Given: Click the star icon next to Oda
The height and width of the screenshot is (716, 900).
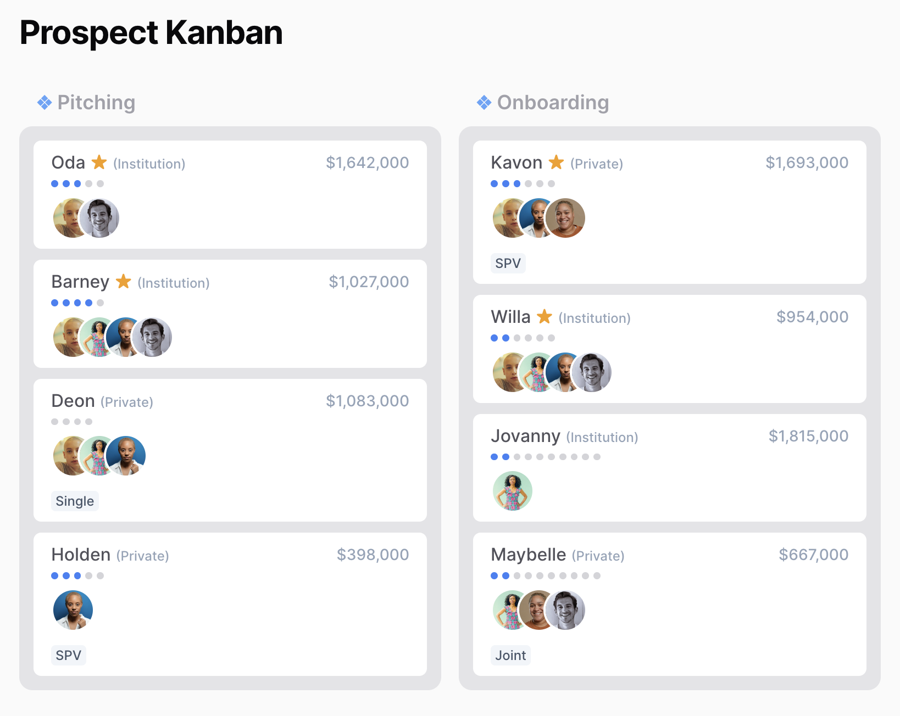Looking at the screenshot, I should (99, 163).
